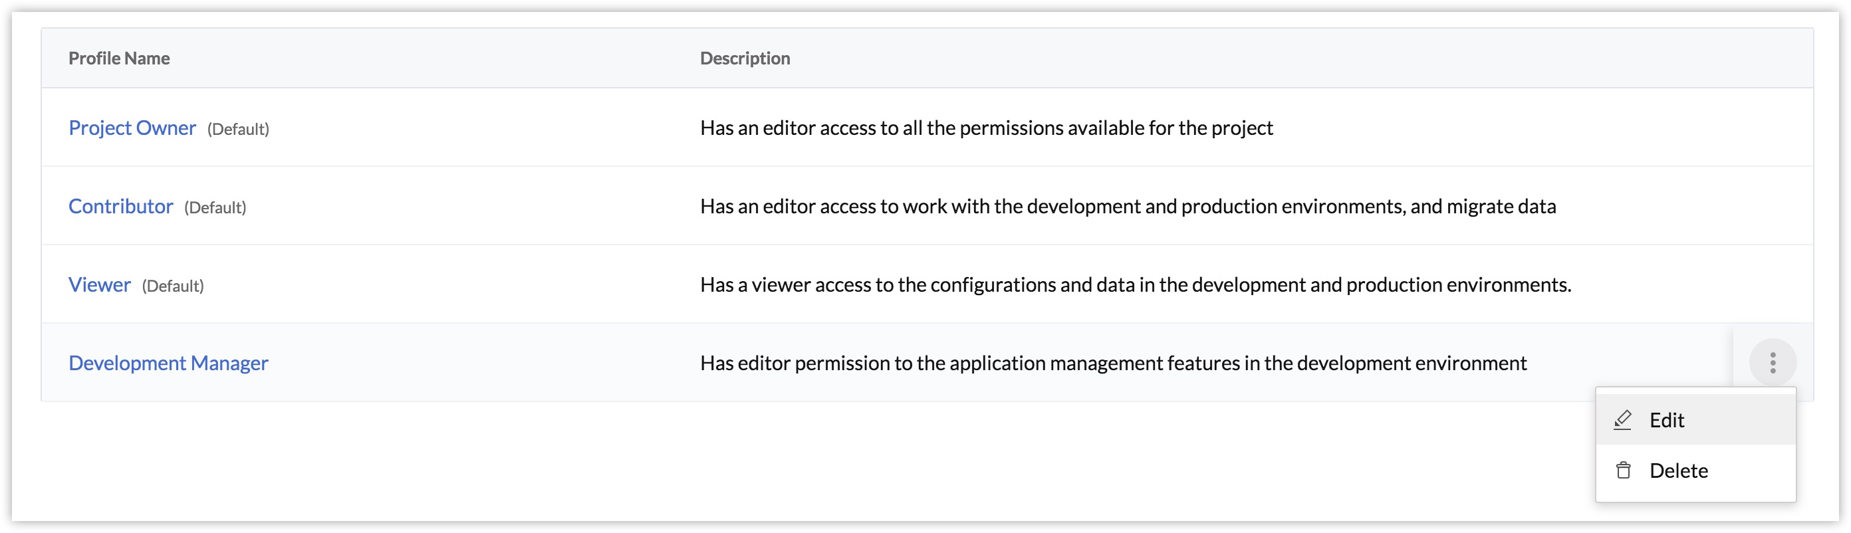Screen dimensions: 1851x533
Task: Open the Development Manager profile link
Action: point(168,363)
